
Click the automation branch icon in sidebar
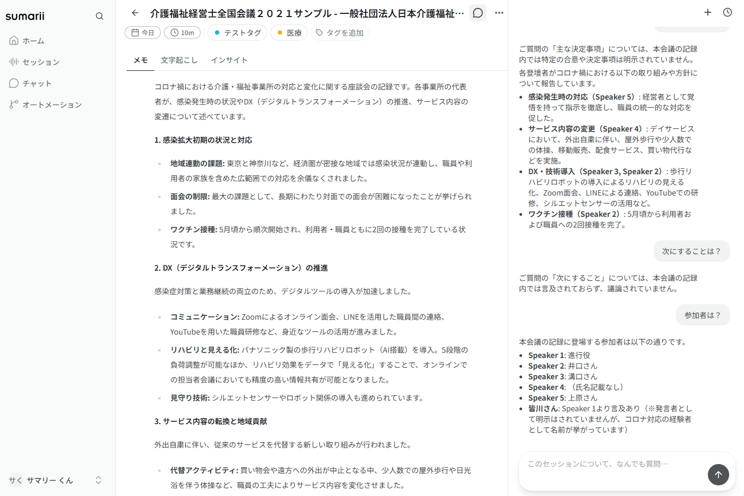(14, 104)
